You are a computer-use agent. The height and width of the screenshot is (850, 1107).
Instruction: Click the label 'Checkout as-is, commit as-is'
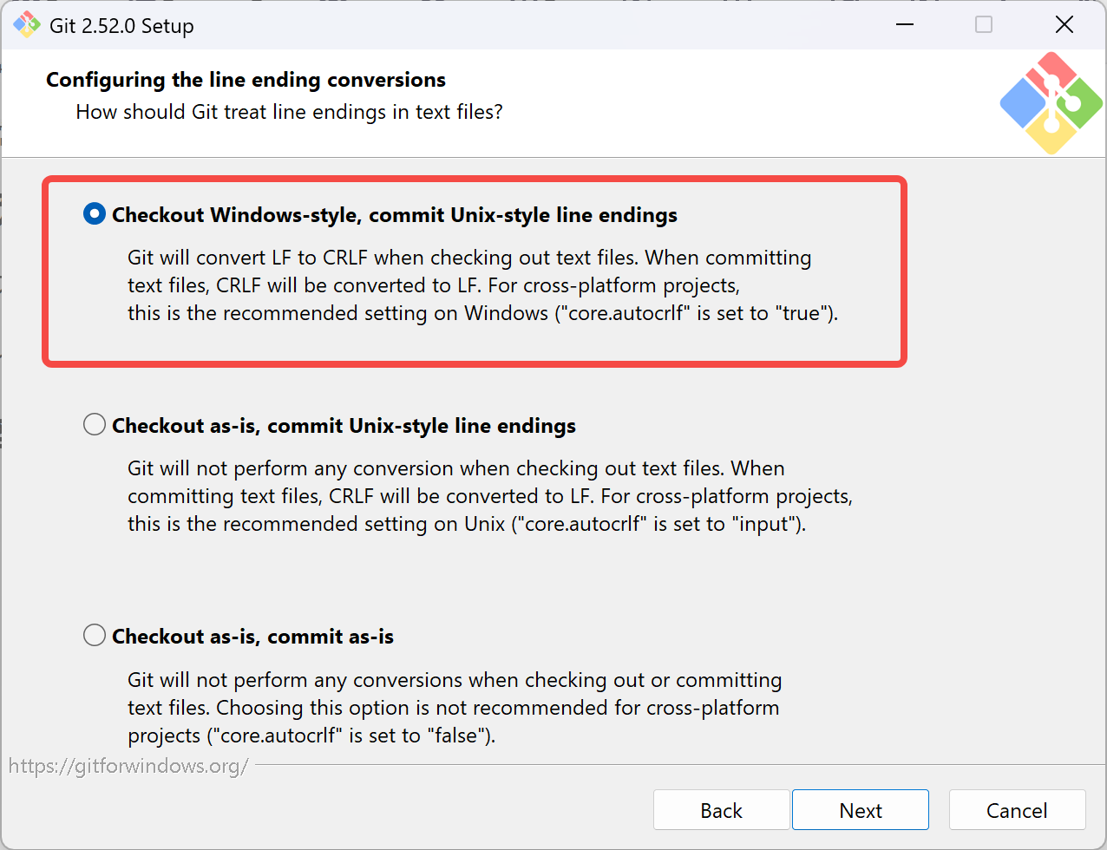tap(252, 637)
